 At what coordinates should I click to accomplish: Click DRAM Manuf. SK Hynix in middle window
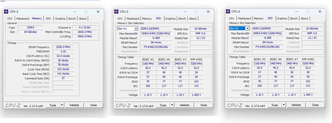[156, 42]
